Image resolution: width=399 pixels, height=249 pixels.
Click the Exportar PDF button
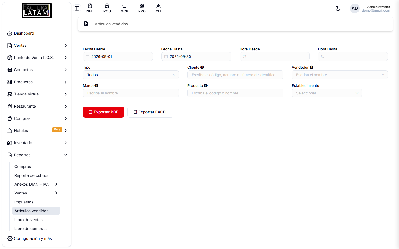coord(103,112)
